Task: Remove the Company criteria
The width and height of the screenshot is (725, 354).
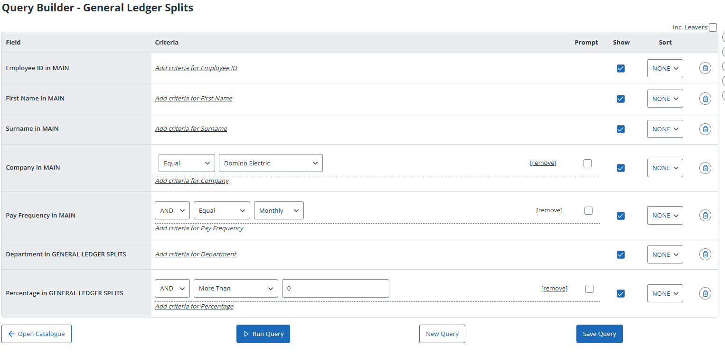Action: pyautogui.click(x=543, y=163)
